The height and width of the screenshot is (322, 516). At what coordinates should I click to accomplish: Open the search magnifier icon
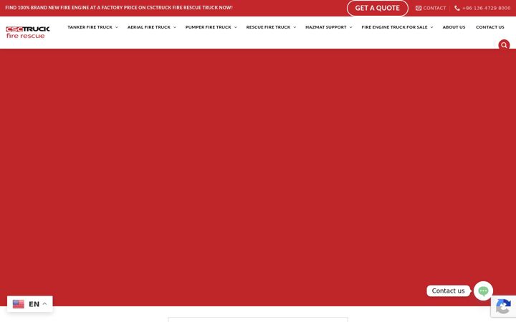click(x=504, y=45)
